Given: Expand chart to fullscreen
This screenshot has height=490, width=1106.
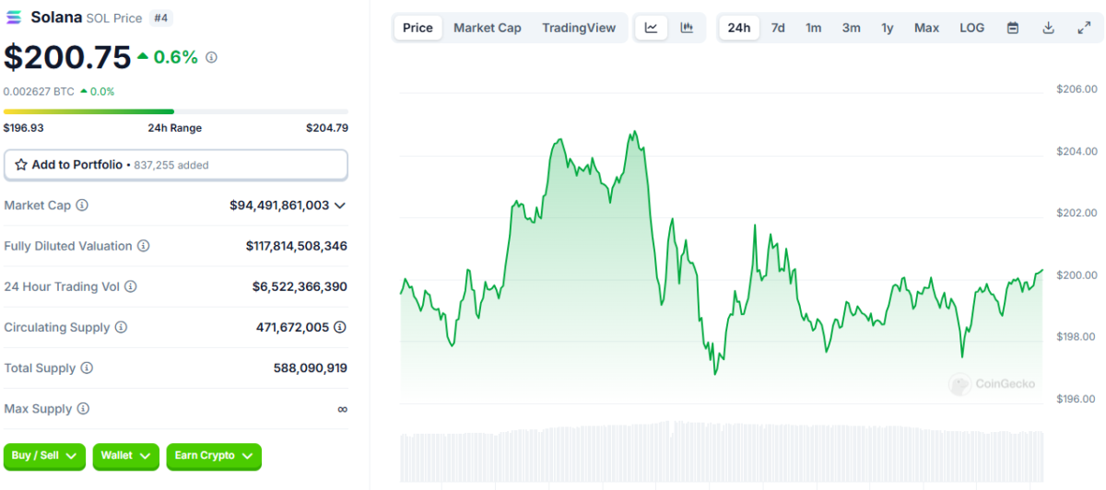Looking at the screenshot, I should click(1084, 28).
